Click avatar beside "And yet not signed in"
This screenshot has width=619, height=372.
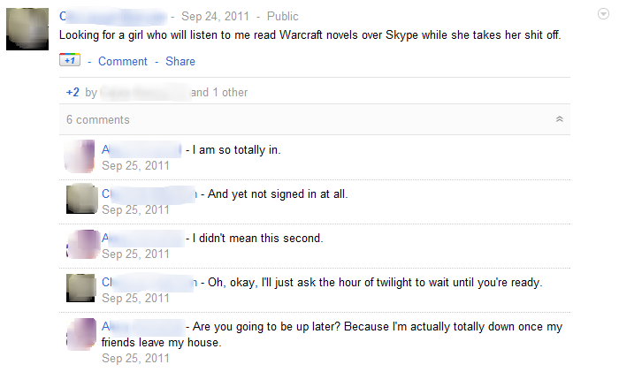coord(80,199)
